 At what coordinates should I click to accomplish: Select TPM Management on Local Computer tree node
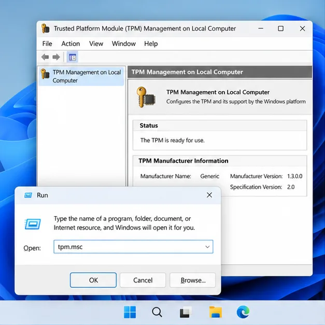81,76
